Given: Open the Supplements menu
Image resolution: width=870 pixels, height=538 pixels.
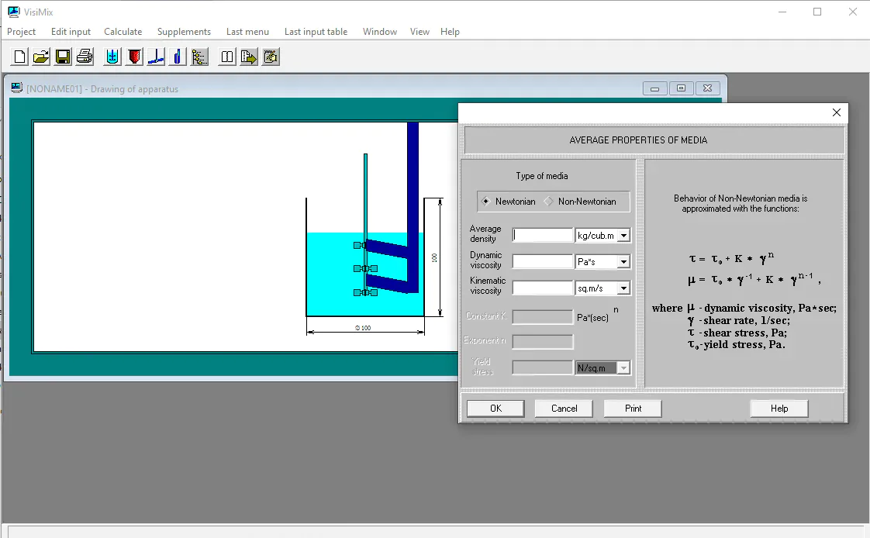Looking at the screenshot, I should (x=184, y=32).
